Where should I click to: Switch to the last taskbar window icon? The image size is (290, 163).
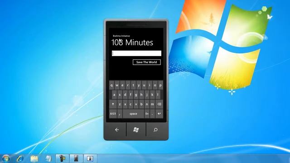[90, 158]
